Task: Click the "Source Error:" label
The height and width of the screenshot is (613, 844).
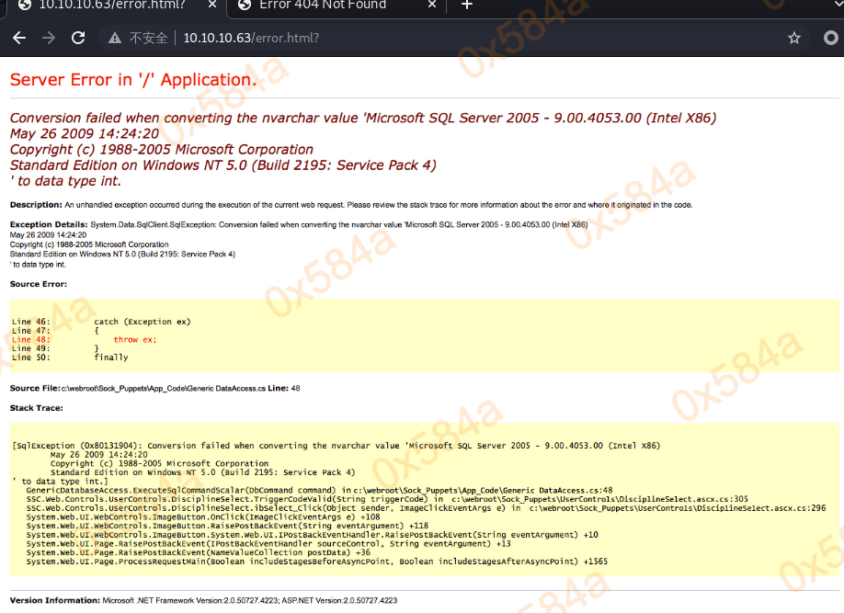Action: (x=38, y=285)
